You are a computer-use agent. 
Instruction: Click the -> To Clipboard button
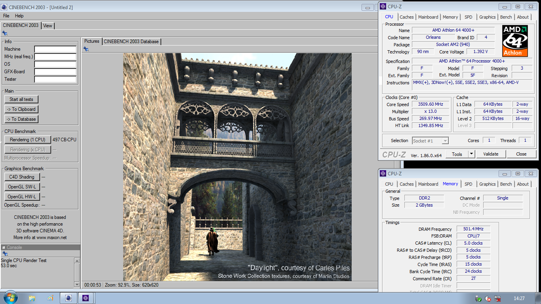(21, 109)
